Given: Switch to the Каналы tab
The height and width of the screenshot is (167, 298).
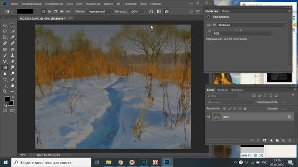Looking at the screenshot, I should click(x=223, y=90).
